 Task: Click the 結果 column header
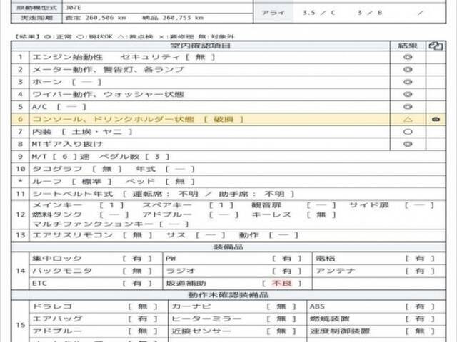tap(408, 46)
